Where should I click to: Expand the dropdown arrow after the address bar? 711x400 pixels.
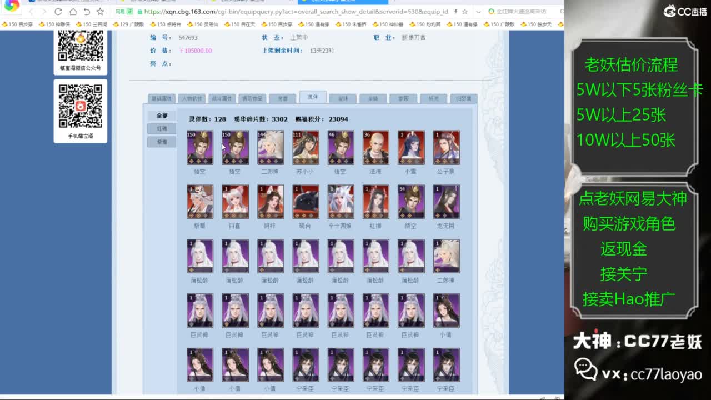click(x=478, y=12)
